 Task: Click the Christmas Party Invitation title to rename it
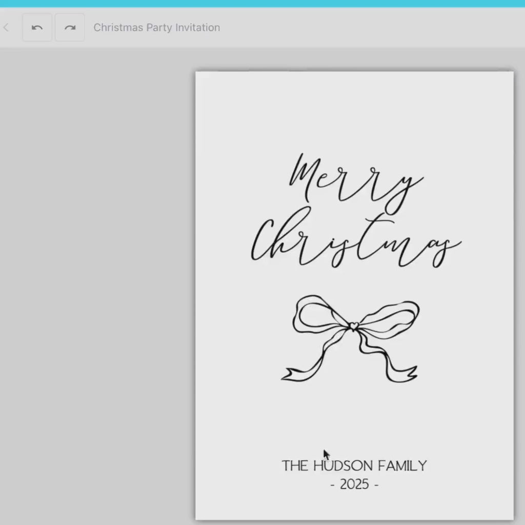[x=156, y=27]
